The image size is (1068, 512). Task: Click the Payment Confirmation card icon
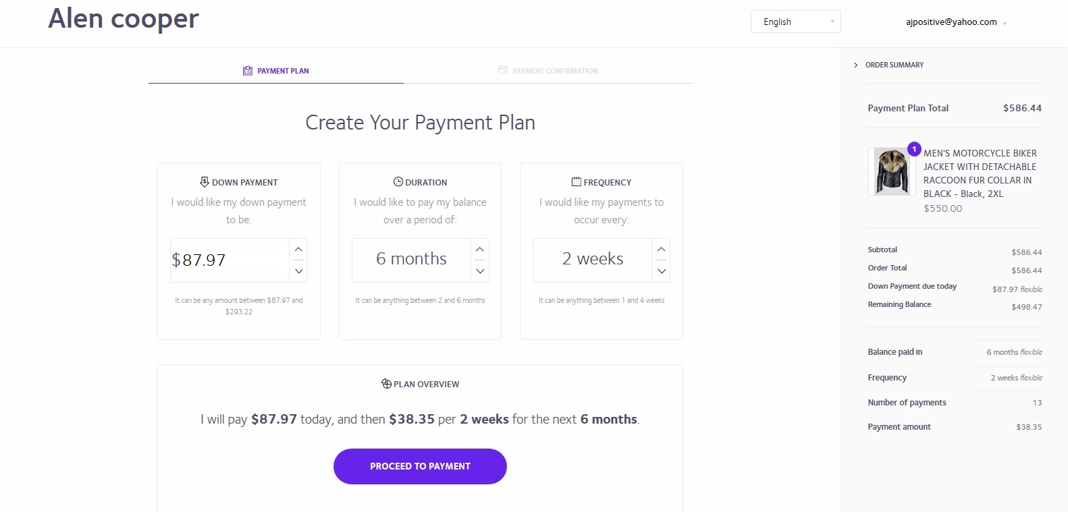[503, 70]
